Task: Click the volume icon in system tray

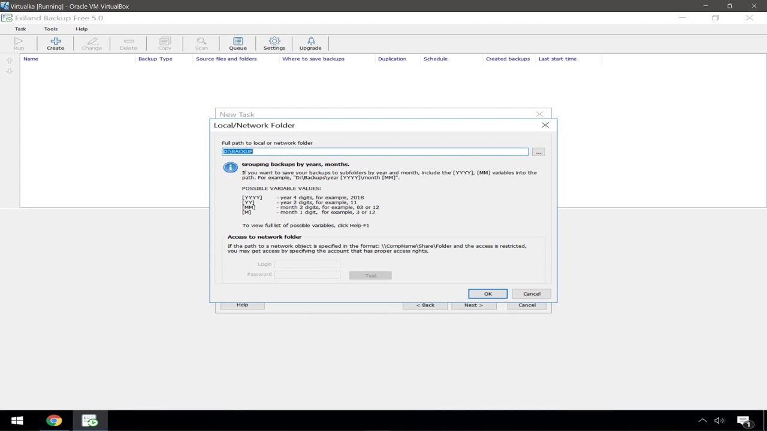Action: point(719,421)
